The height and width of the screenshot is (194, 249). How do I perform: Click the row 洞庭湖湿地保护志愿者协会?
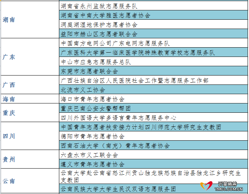click(x=153, y=24)
